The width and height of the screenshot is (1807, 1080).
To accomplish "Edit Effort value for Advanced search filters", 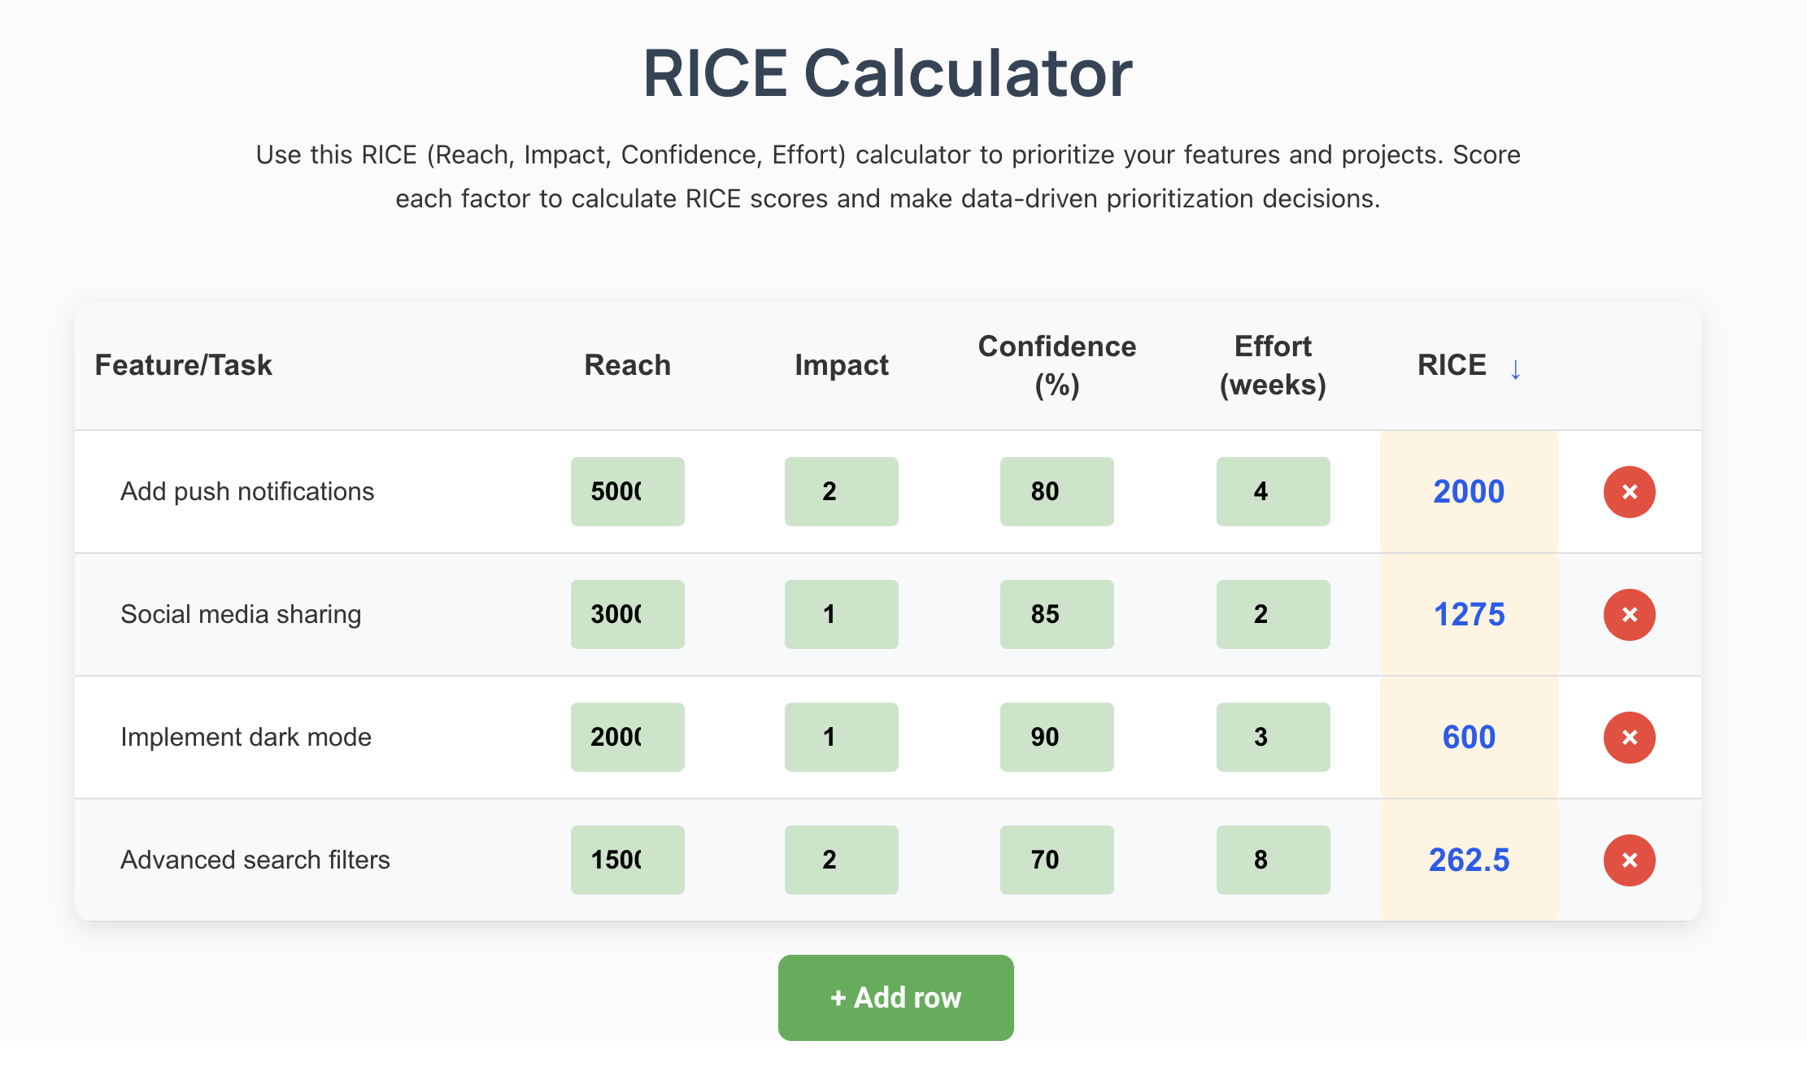I will click(1273, 860).
